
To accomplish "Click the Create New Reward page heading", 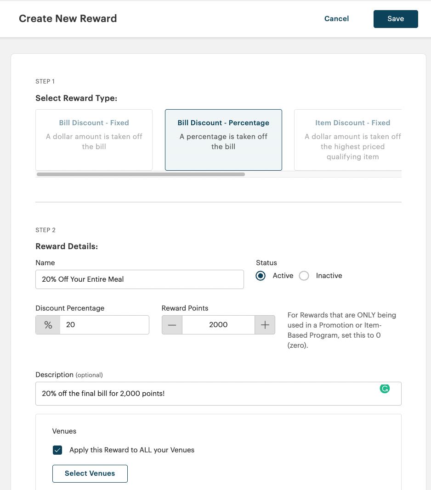I will click(x=68, y=19).
